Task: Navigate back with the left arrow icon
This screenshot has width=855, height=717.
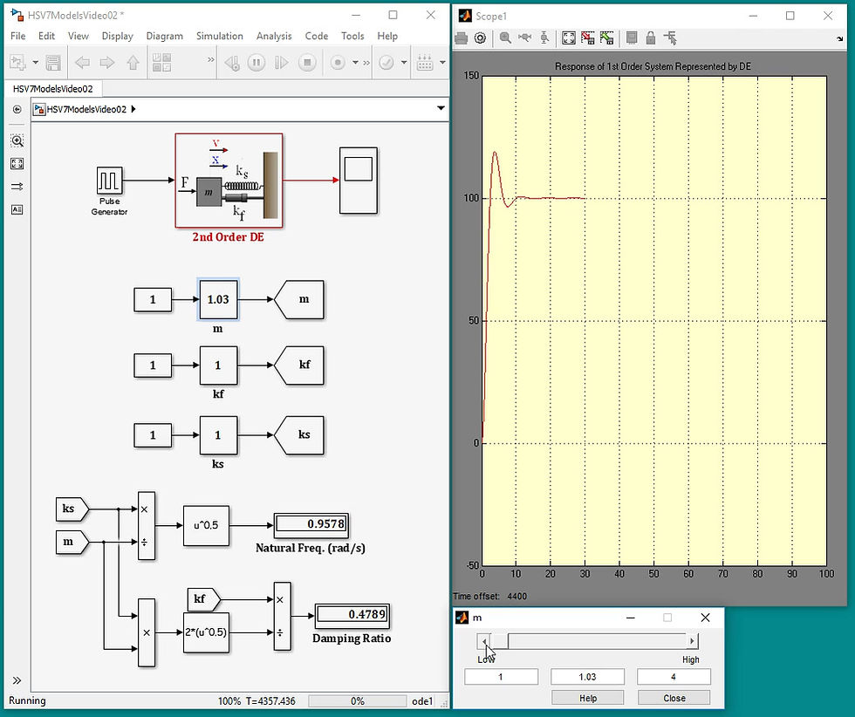Action: pyautogui.click(x=82, y=63)
